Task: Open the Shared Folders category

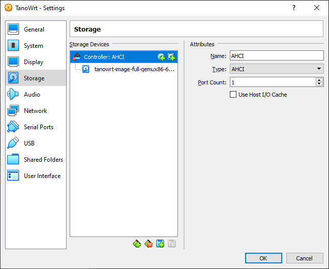Action: click(36, 160)
